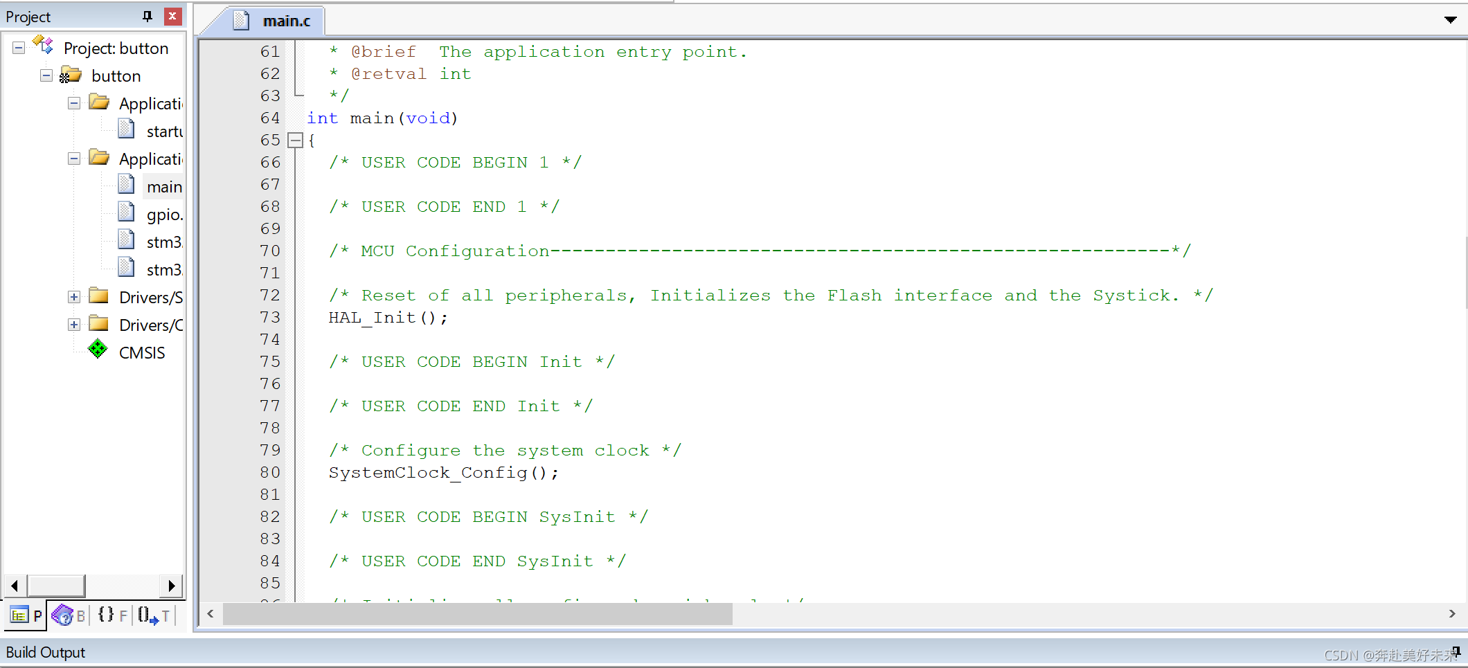The height and width of the screenshot is (668, 1468).
Task: Collapse the main function fold at line 65
Action: [296, 140]
